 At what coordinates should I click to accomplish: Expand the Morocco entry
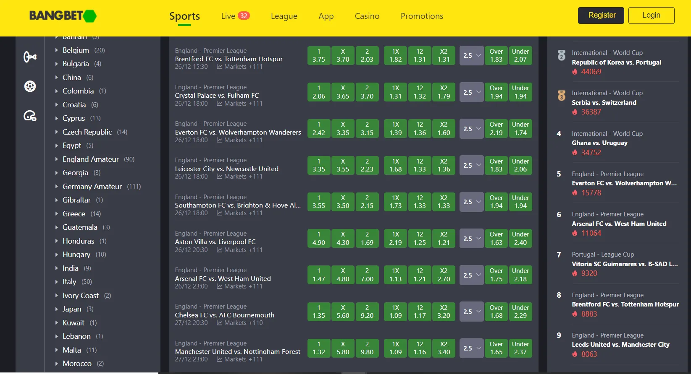tap(57, 364)
